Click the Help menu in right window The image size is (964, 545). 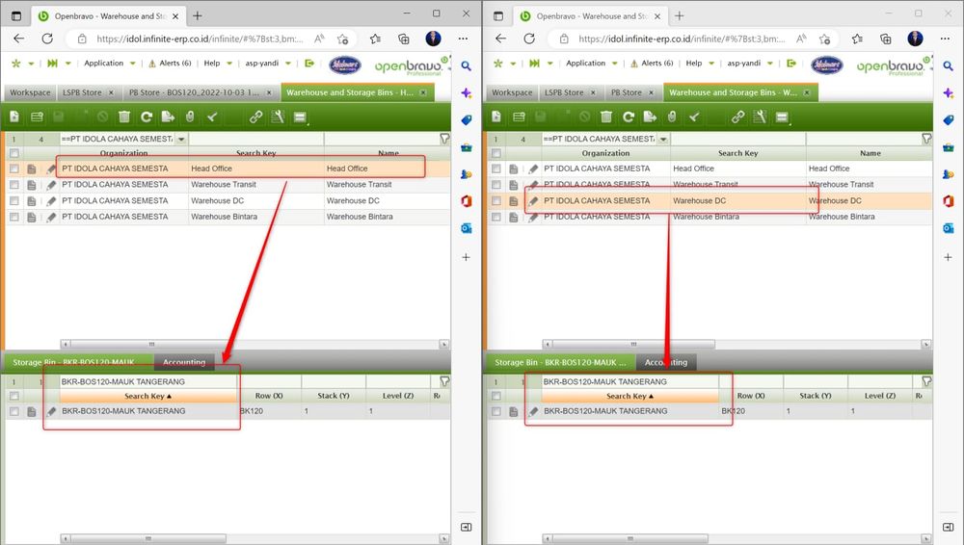tap(693, 64)
